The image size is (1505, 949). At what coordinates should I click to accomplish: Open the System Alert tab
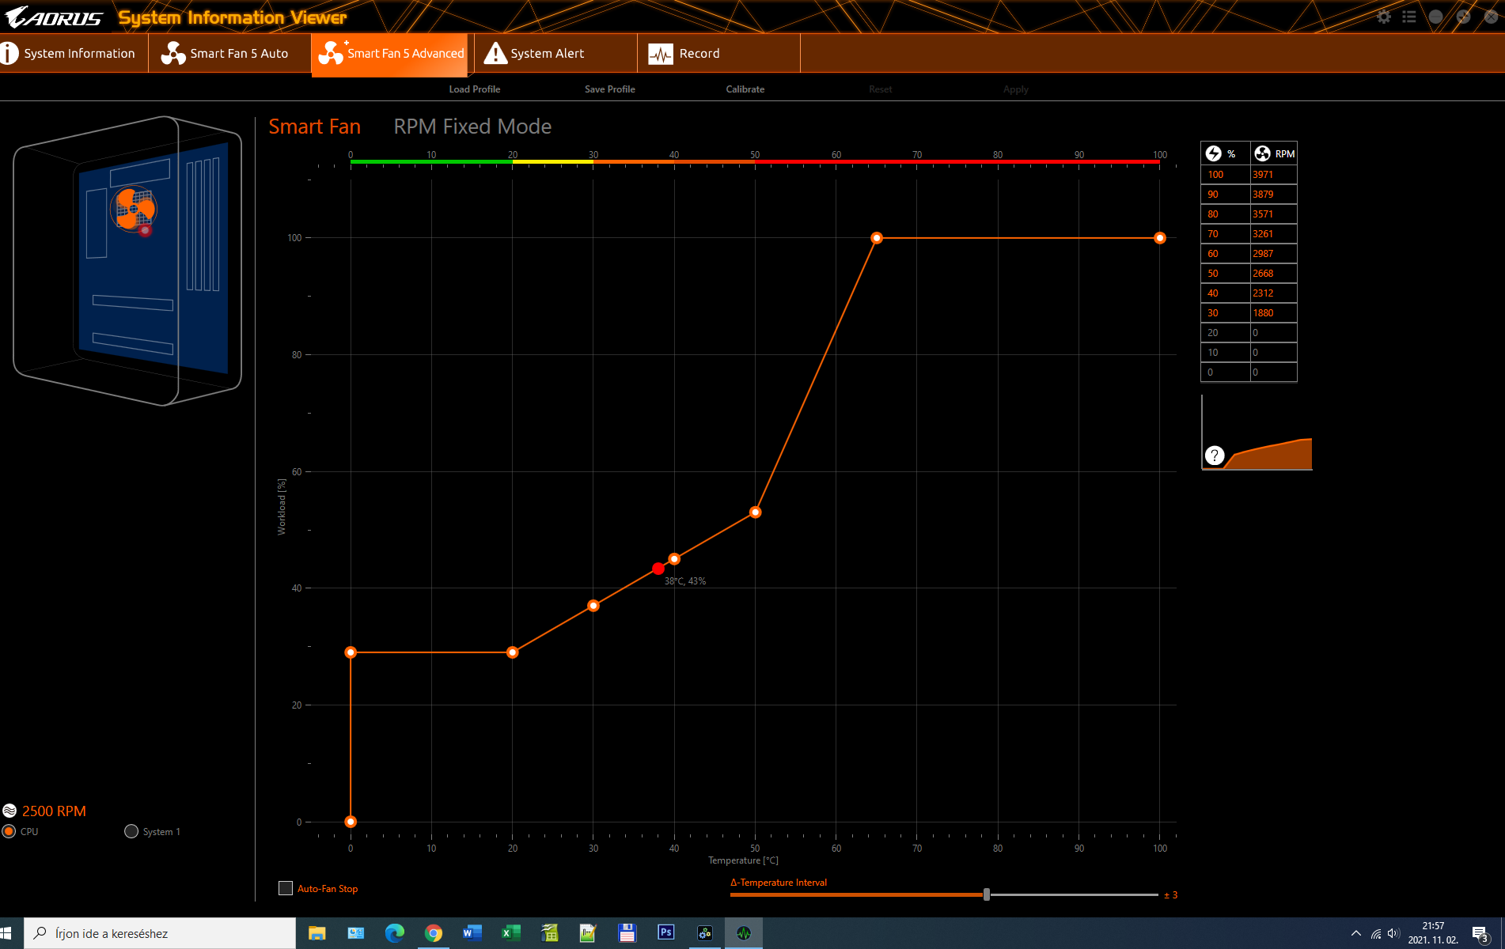[x=555, y=53]
